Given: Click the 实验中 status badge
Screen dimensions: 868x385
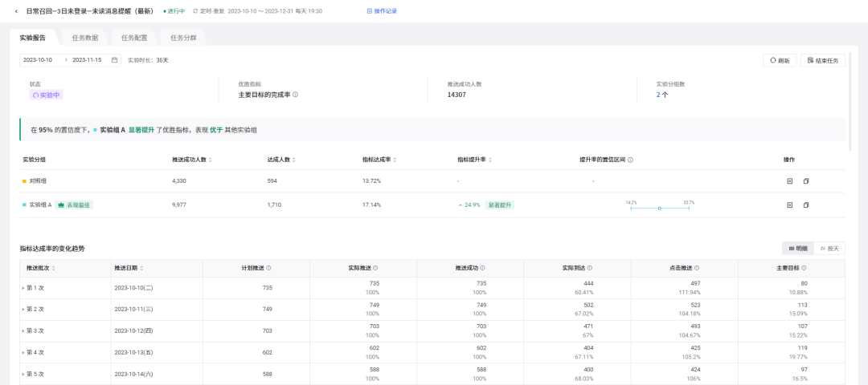Looking at the screenshot, I should pyautogui.click(x=46, y=95).
